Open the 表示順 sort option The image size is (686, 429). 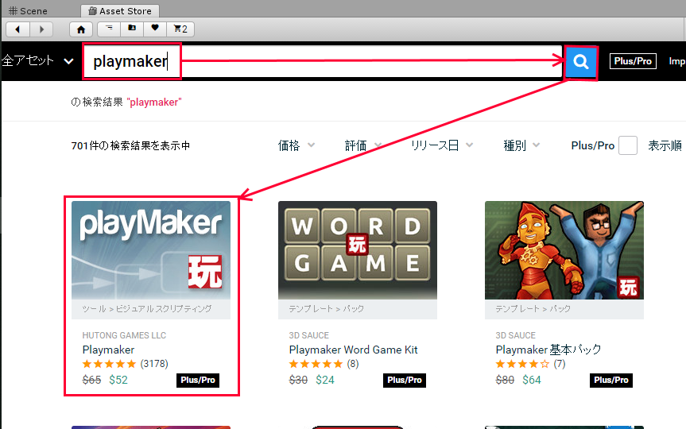point(665,145)
